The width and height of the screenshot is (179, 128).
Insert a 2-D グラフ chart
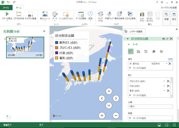point(142,14)
